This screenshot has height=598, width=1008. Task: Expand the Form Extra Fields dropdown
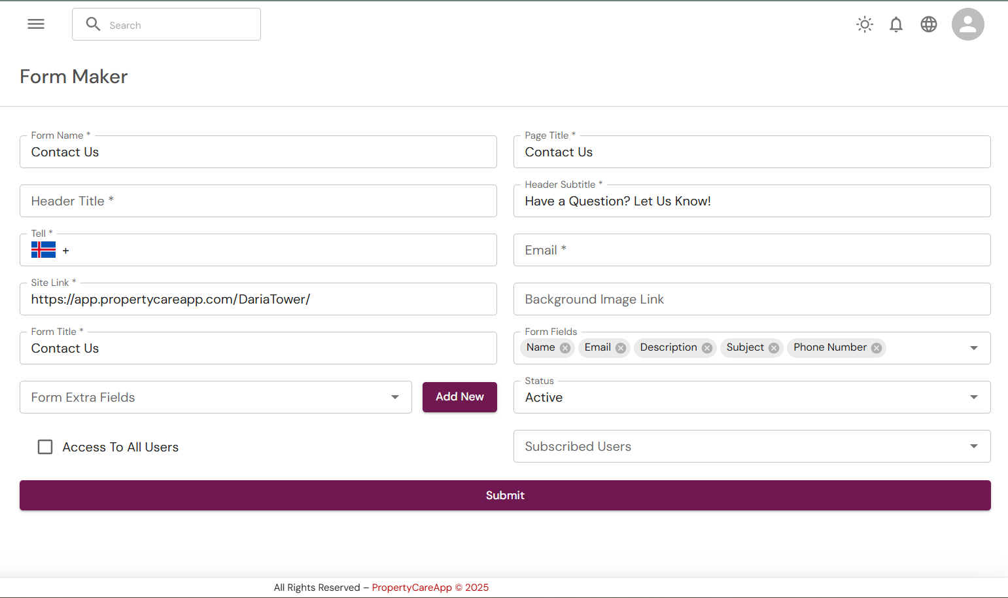[x=395, y=397]
